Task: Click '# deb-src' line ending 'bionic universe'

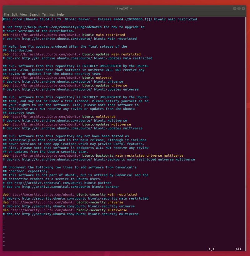Action: 63,82
